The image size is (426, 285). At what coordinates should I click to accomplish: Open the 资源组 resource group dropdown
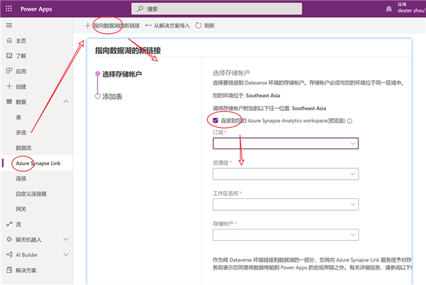click(285, 173)
